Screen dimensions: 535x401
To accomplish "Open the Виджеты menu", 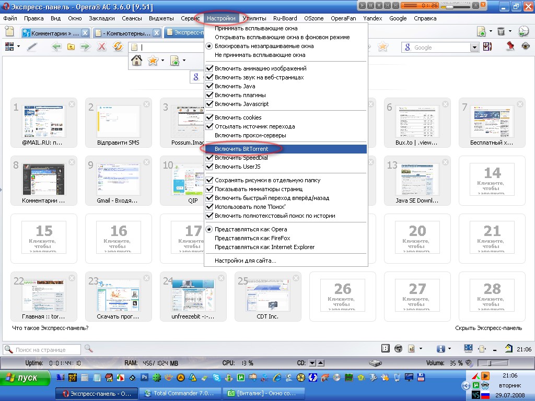I will click(161, 18).
